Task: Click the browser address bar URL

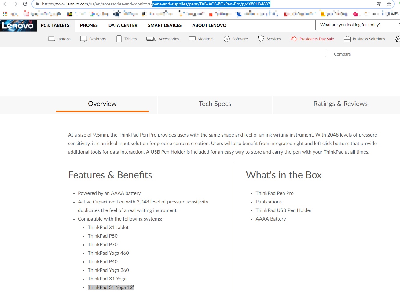Action: click(156, 4)
